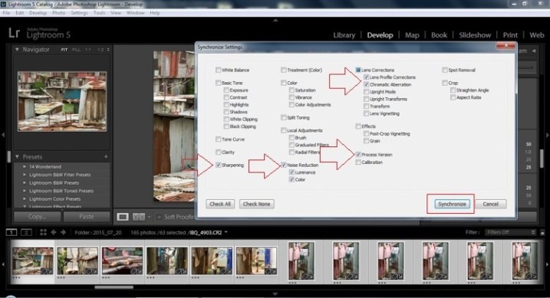Image resolution: width=550 pixels, height=298 pixels.
Task: Click the filmstrip horizontal scrollbar
Action: click(114, 287)
